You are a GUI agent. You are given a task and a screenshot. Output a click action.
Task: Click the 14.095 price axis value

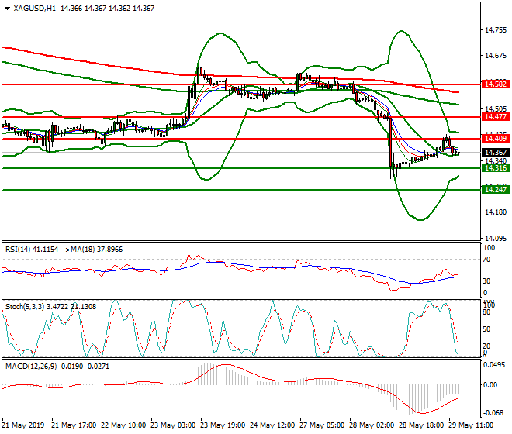[496, 239]
